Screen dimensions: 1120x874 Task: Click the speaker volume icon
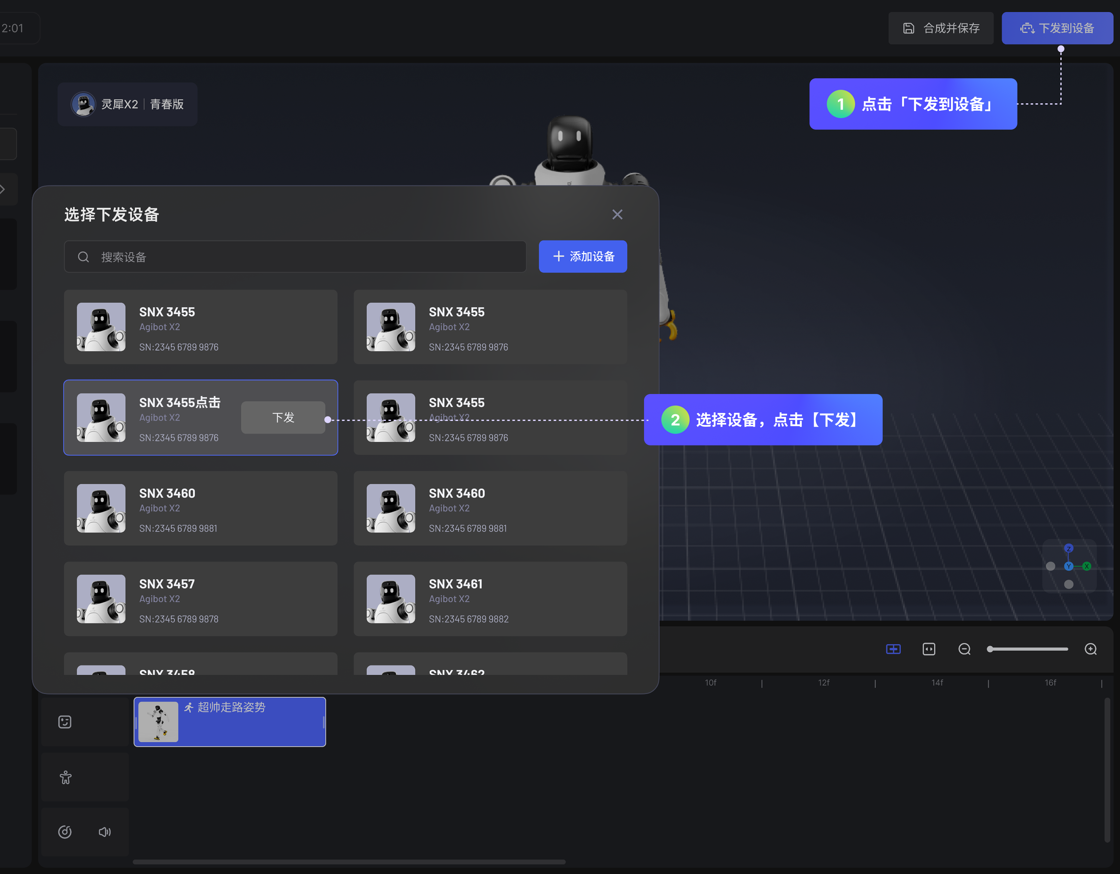tap(105, 832)
